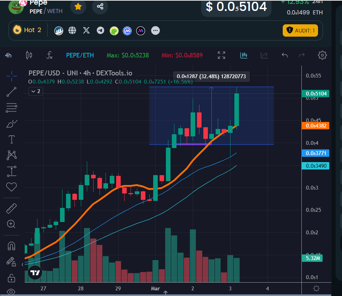The height and width of the screenshot is (296, 342).
Task: Open the CoinGecko link icon
Action: tap(114, 31)
